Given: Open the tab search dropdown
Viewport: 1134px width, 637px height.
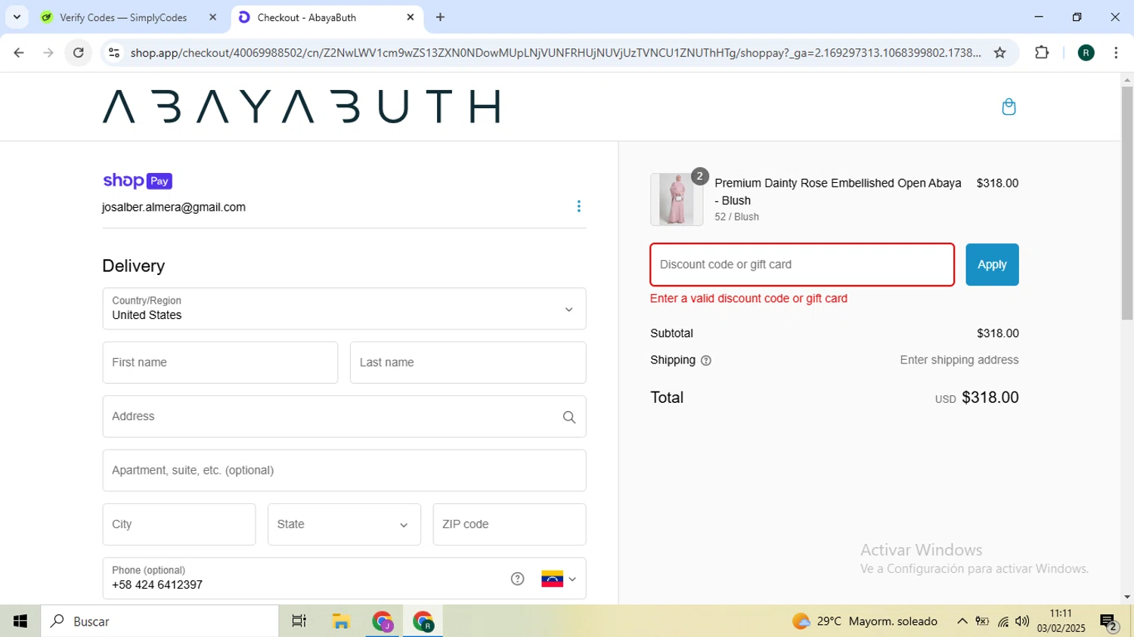Looking at the screenshot, I should point(17,17).
